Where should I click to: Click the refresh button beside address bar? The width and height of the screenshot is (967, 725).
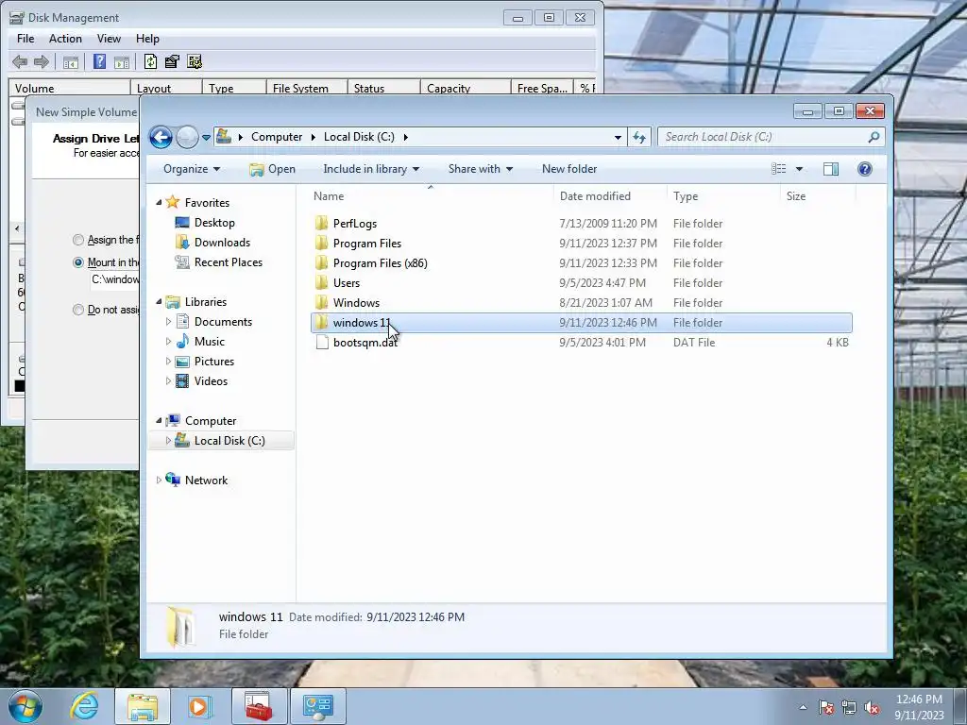pos(639,137)
